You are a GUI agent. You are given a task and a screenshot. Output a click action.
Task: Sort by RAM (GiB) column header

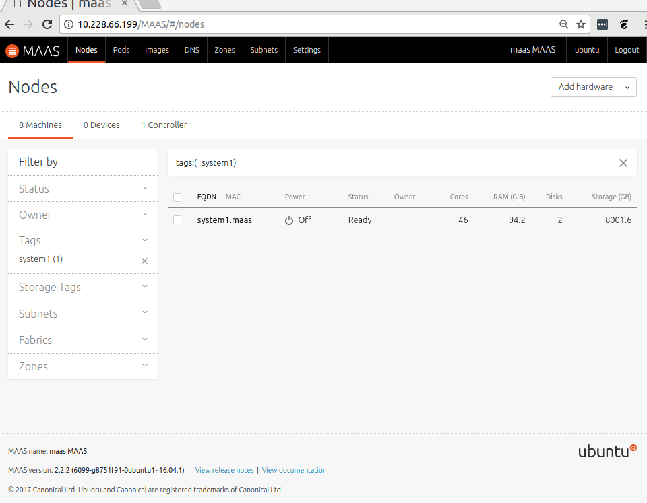pos(510,197)
